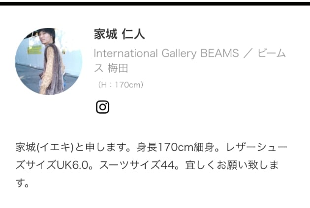310x208 pixels.
Task: Click the レザーシュー text in bio
Action: coord(256,147)
